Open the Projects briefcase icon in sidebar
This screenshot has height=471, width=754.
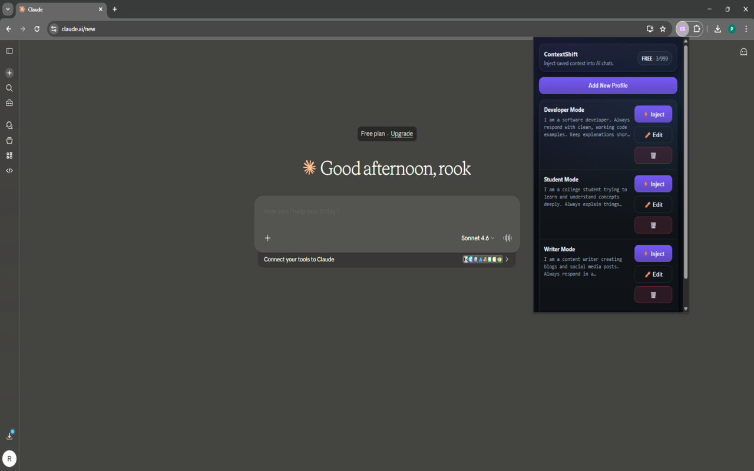[9, 103]
